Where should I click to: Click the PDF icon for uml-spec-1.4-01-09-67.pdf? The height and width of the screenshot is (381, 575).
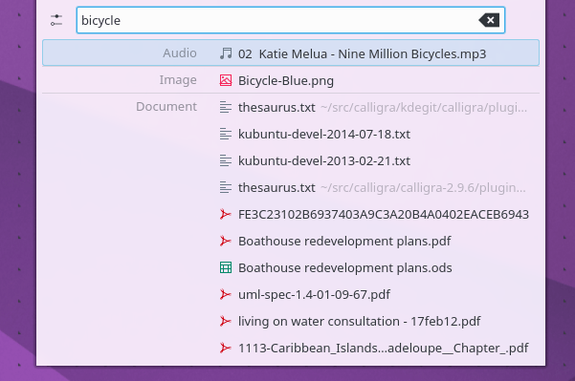[x=226, y=294]
